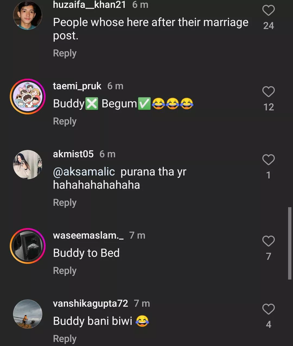The width and height of the screenshot is (293, 346).
Task: Reply to the 'Buddy Begum' comment
Action: coord(65,121)
